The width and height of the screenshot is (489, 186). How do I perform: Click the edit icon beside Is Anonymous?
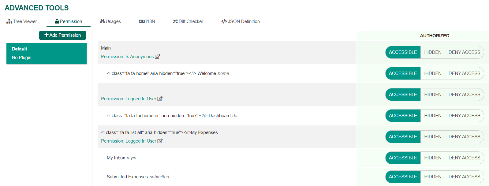click(158, 57)
